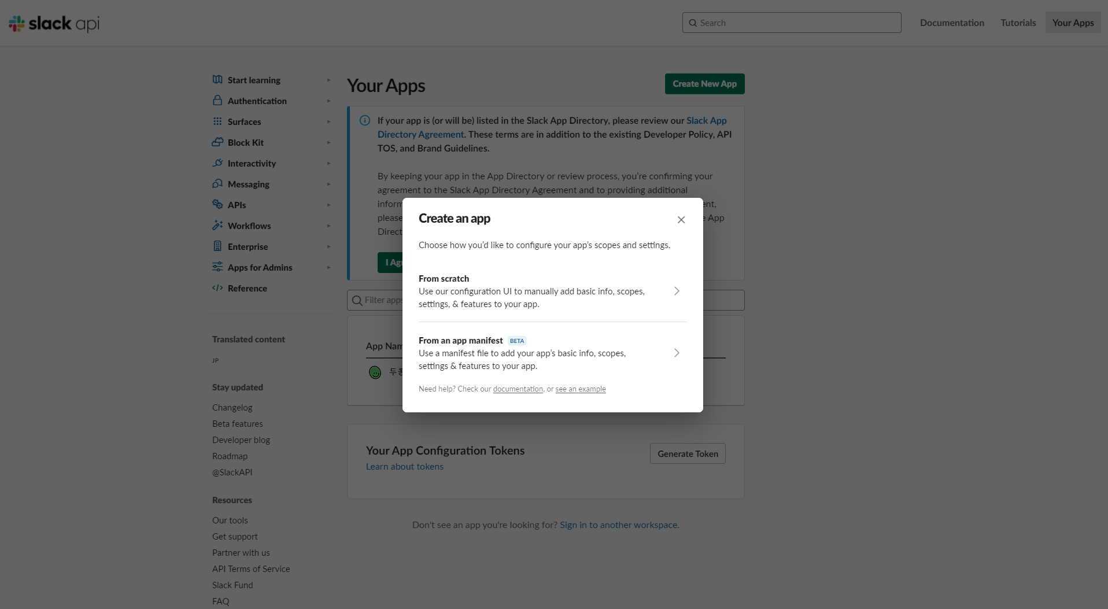This screenshot has height=609, width=1108.
Task: Click the green app avatar icon in the list
Action: coord(375,372)
